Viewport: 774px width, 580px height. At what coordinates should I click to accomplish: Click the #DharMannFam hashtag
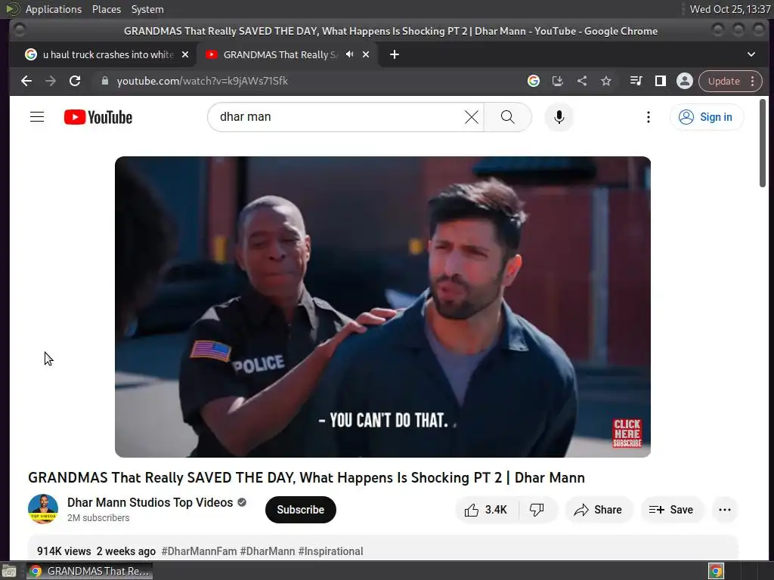coord(199,551)
